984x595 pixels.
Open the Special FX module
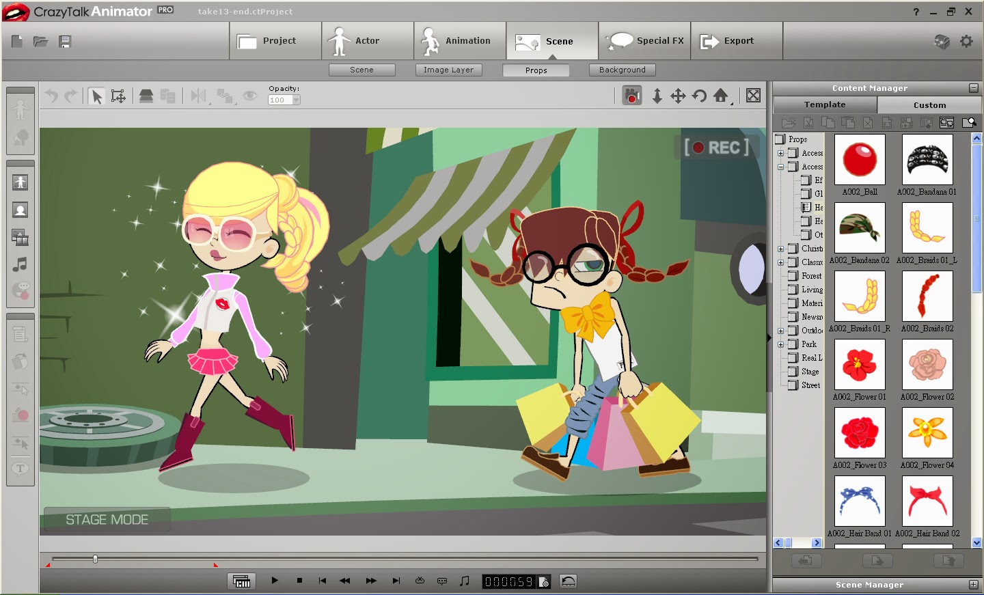644,41
